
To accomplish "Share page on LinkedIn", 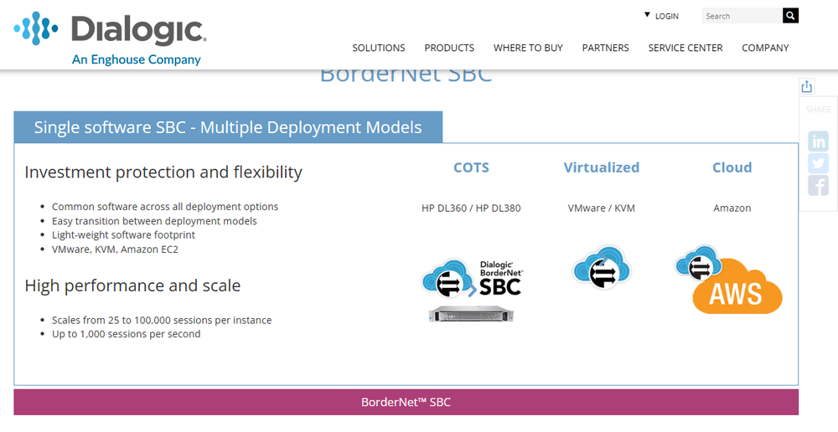I will tap(818, 141).
